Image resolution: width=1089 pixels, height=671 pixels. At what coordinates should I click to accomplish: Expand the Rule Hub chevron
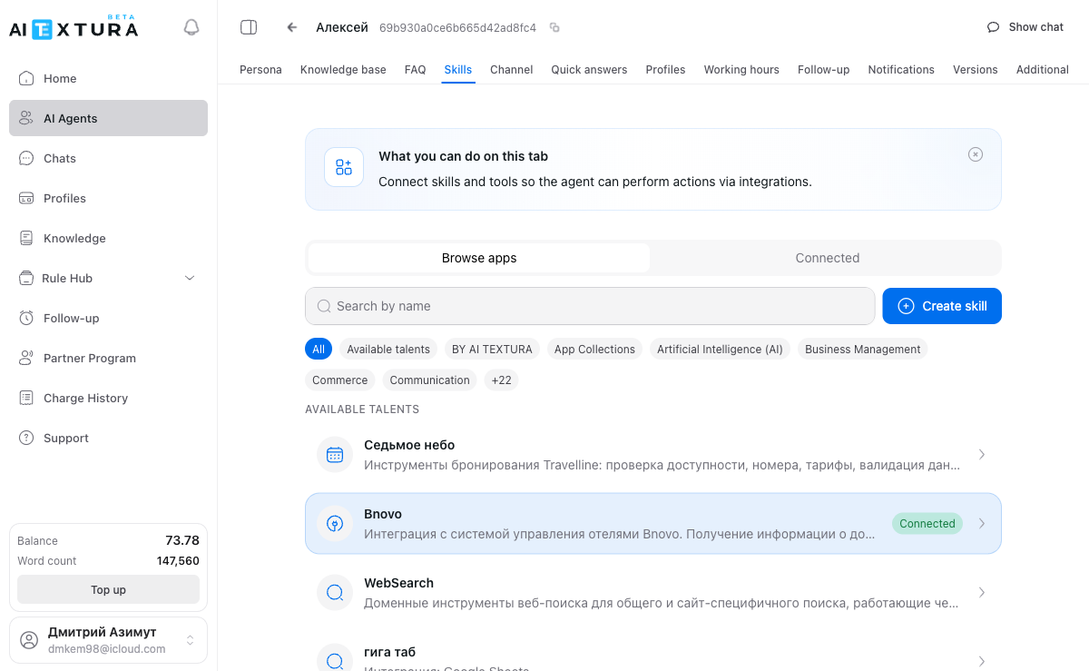pos(190,278)
